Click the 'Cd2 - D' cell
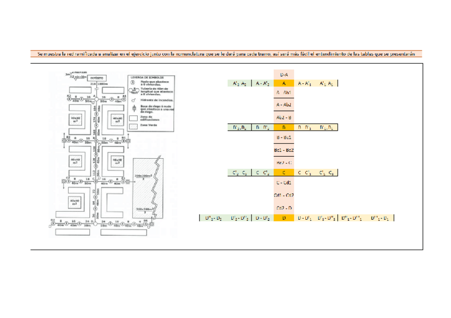This screenshot has height=318, width=451. (283, 208)
